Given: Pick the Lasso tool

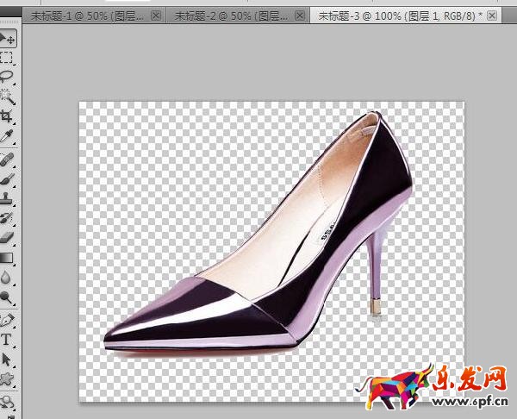Looking at the screenshot, I should click(8, 78).
